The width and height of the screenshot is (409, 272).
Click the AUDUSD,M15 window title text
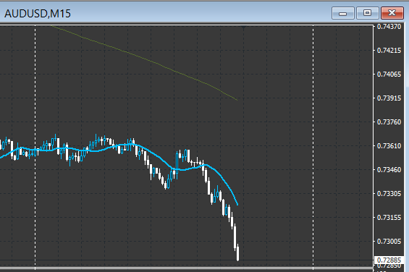[x=38, y=14]
